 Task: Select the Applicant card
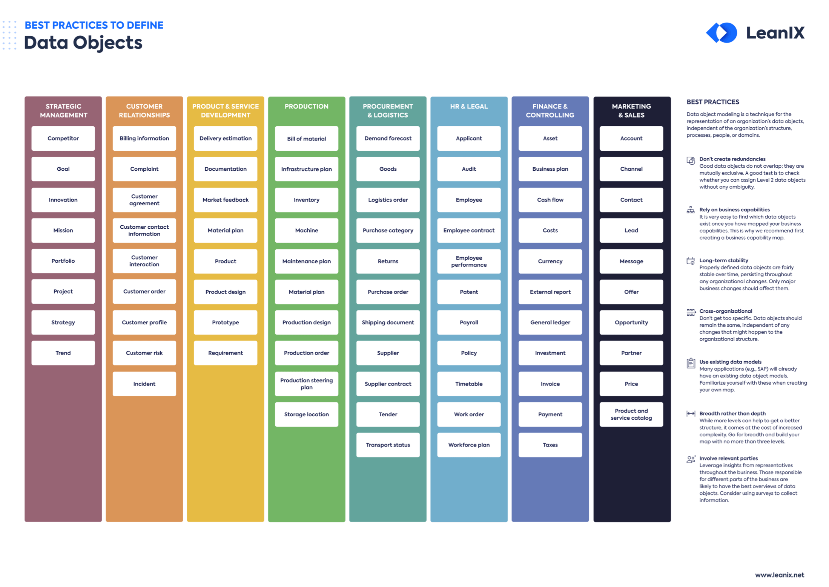[x=468, y=138]
